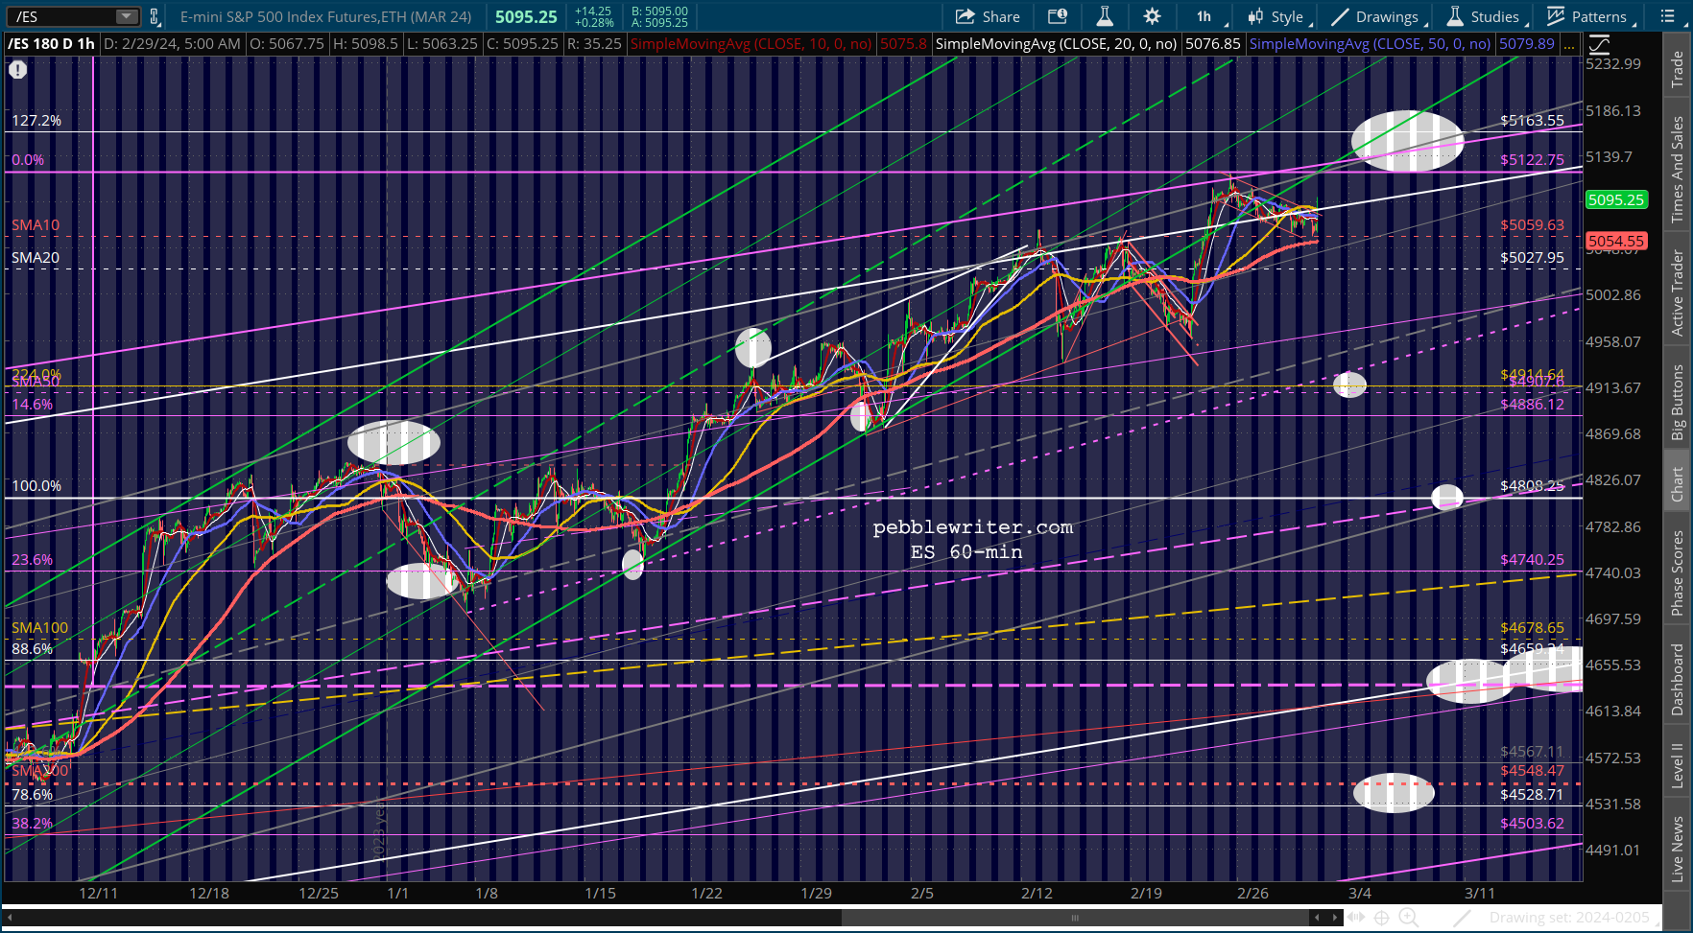
Task: Click the right arrow on the chart scrollbar
Action: tap(1336, 918)
